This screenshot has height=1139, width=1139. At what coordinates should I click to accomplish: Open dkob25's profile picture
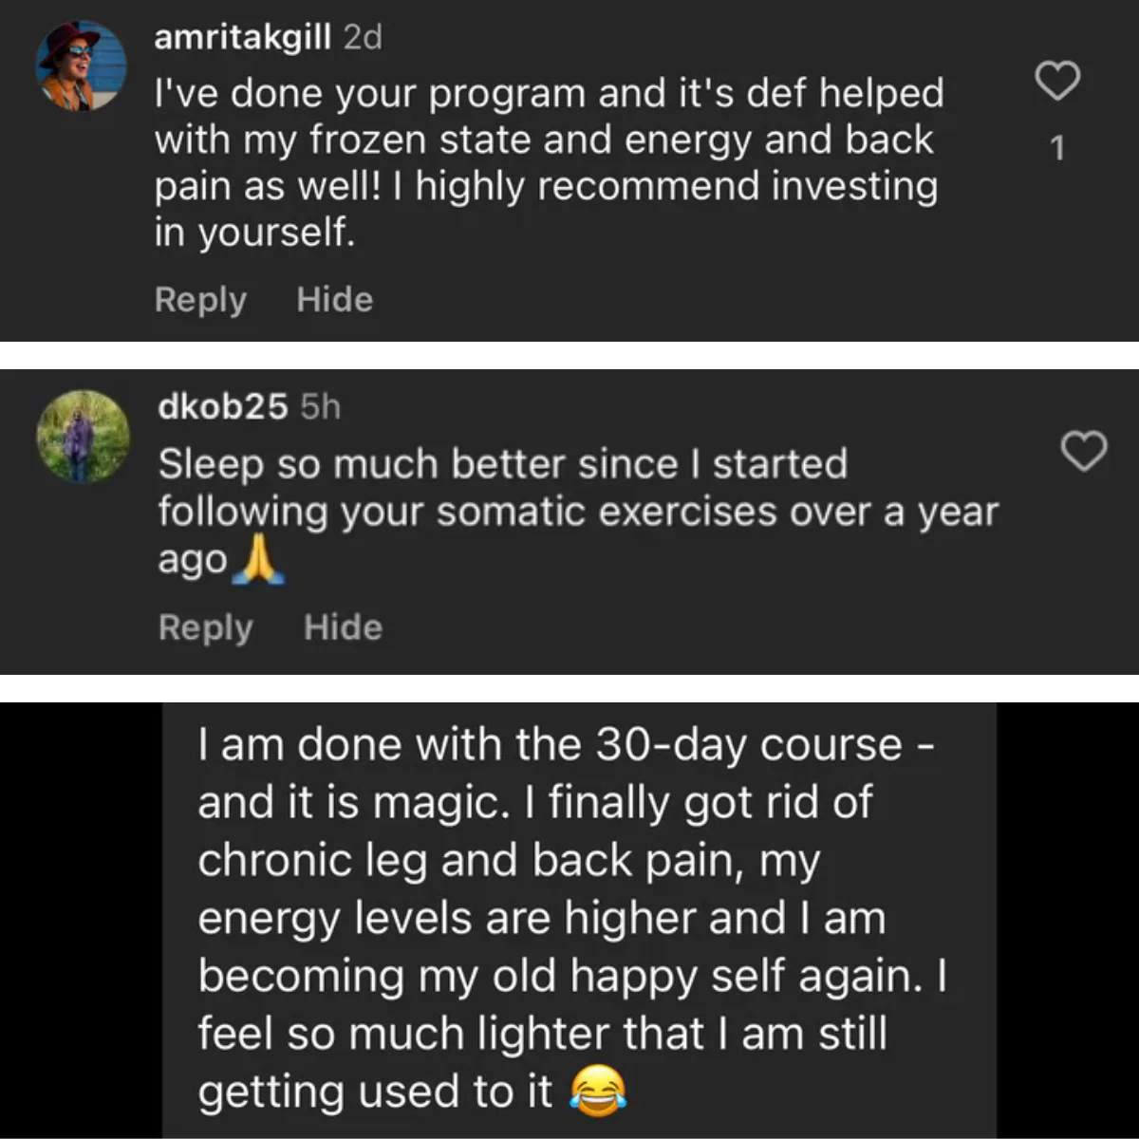coord(83,437)
